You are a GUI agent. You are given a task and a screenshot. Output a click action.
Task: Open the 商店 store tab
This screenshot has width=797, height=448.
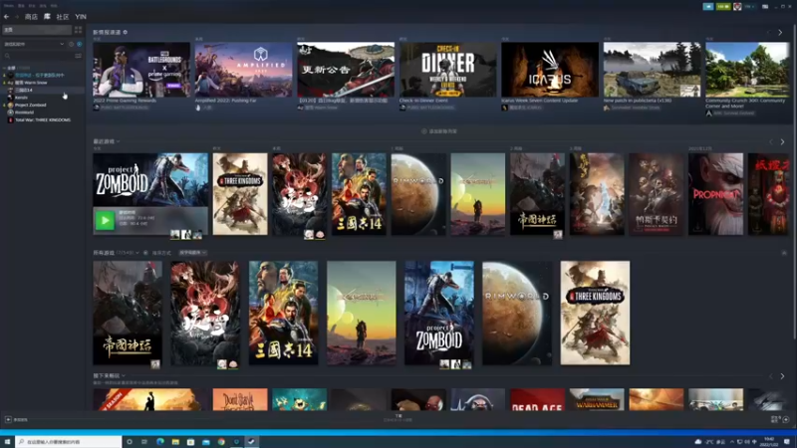(x=31, y=17)
